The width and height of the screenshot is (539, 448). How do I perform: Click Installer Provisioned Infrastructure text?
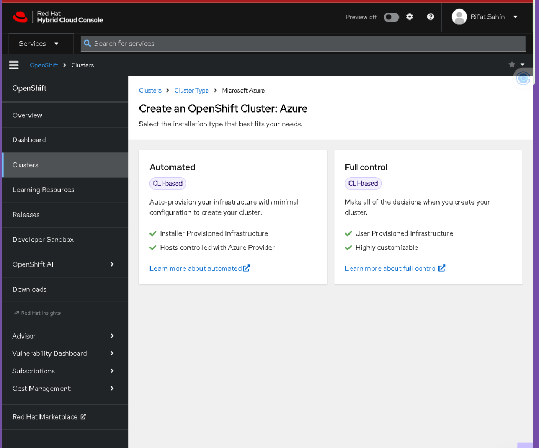click(x=214, y=233)
